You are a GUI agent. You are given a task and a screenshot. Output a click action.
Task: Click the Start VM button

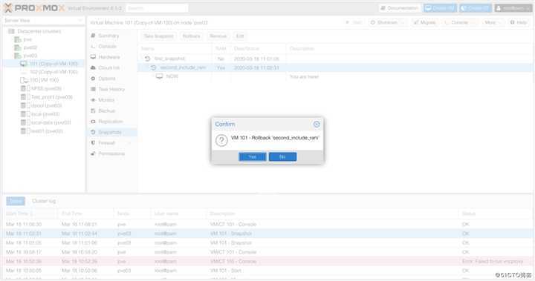[x=354, y=22]
